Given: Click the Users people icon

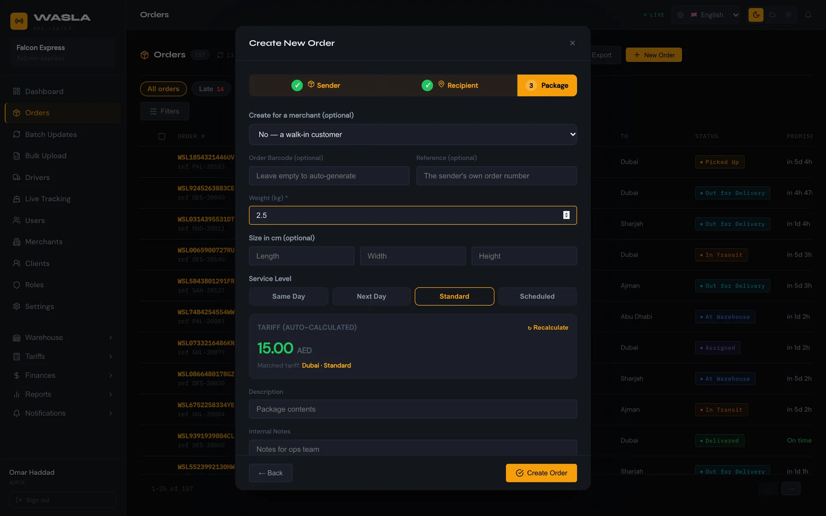Looking at the screenshot, I should 17,220.
